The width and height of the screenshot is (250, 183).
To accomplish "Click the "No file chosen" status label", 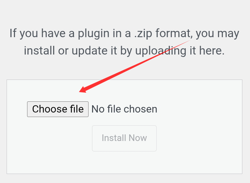I will 124,109.
